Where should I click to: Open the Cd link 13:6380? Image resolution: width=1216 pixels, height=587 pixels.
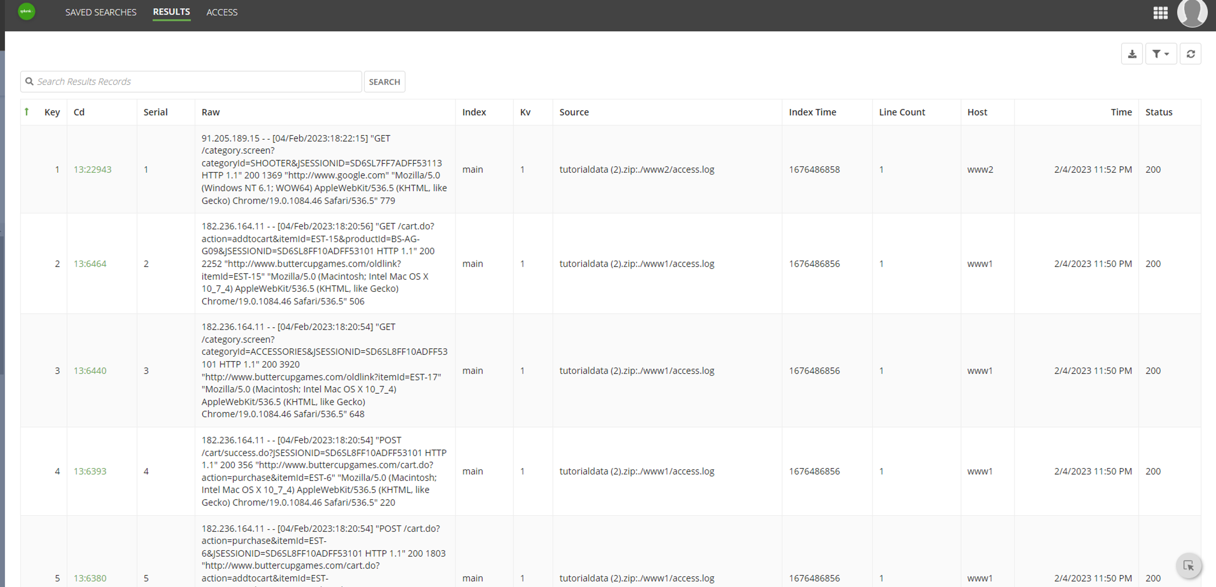pyautogui.click(x=90, y=578)
